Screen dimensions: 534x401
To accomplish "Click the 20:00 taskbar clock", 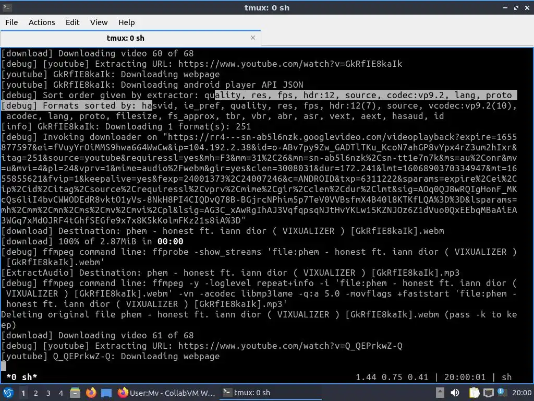I will 521,393.
